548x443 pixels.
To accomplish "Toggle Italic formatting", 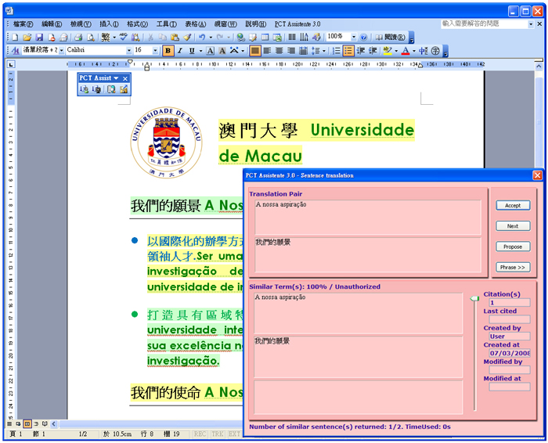I will coord(179,51).
